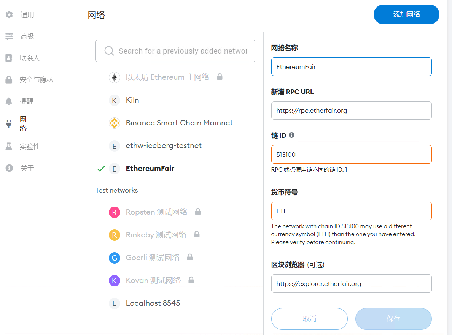Click the Chain ID info tooltip icon
452x335 pixels.
pos(292,135)
